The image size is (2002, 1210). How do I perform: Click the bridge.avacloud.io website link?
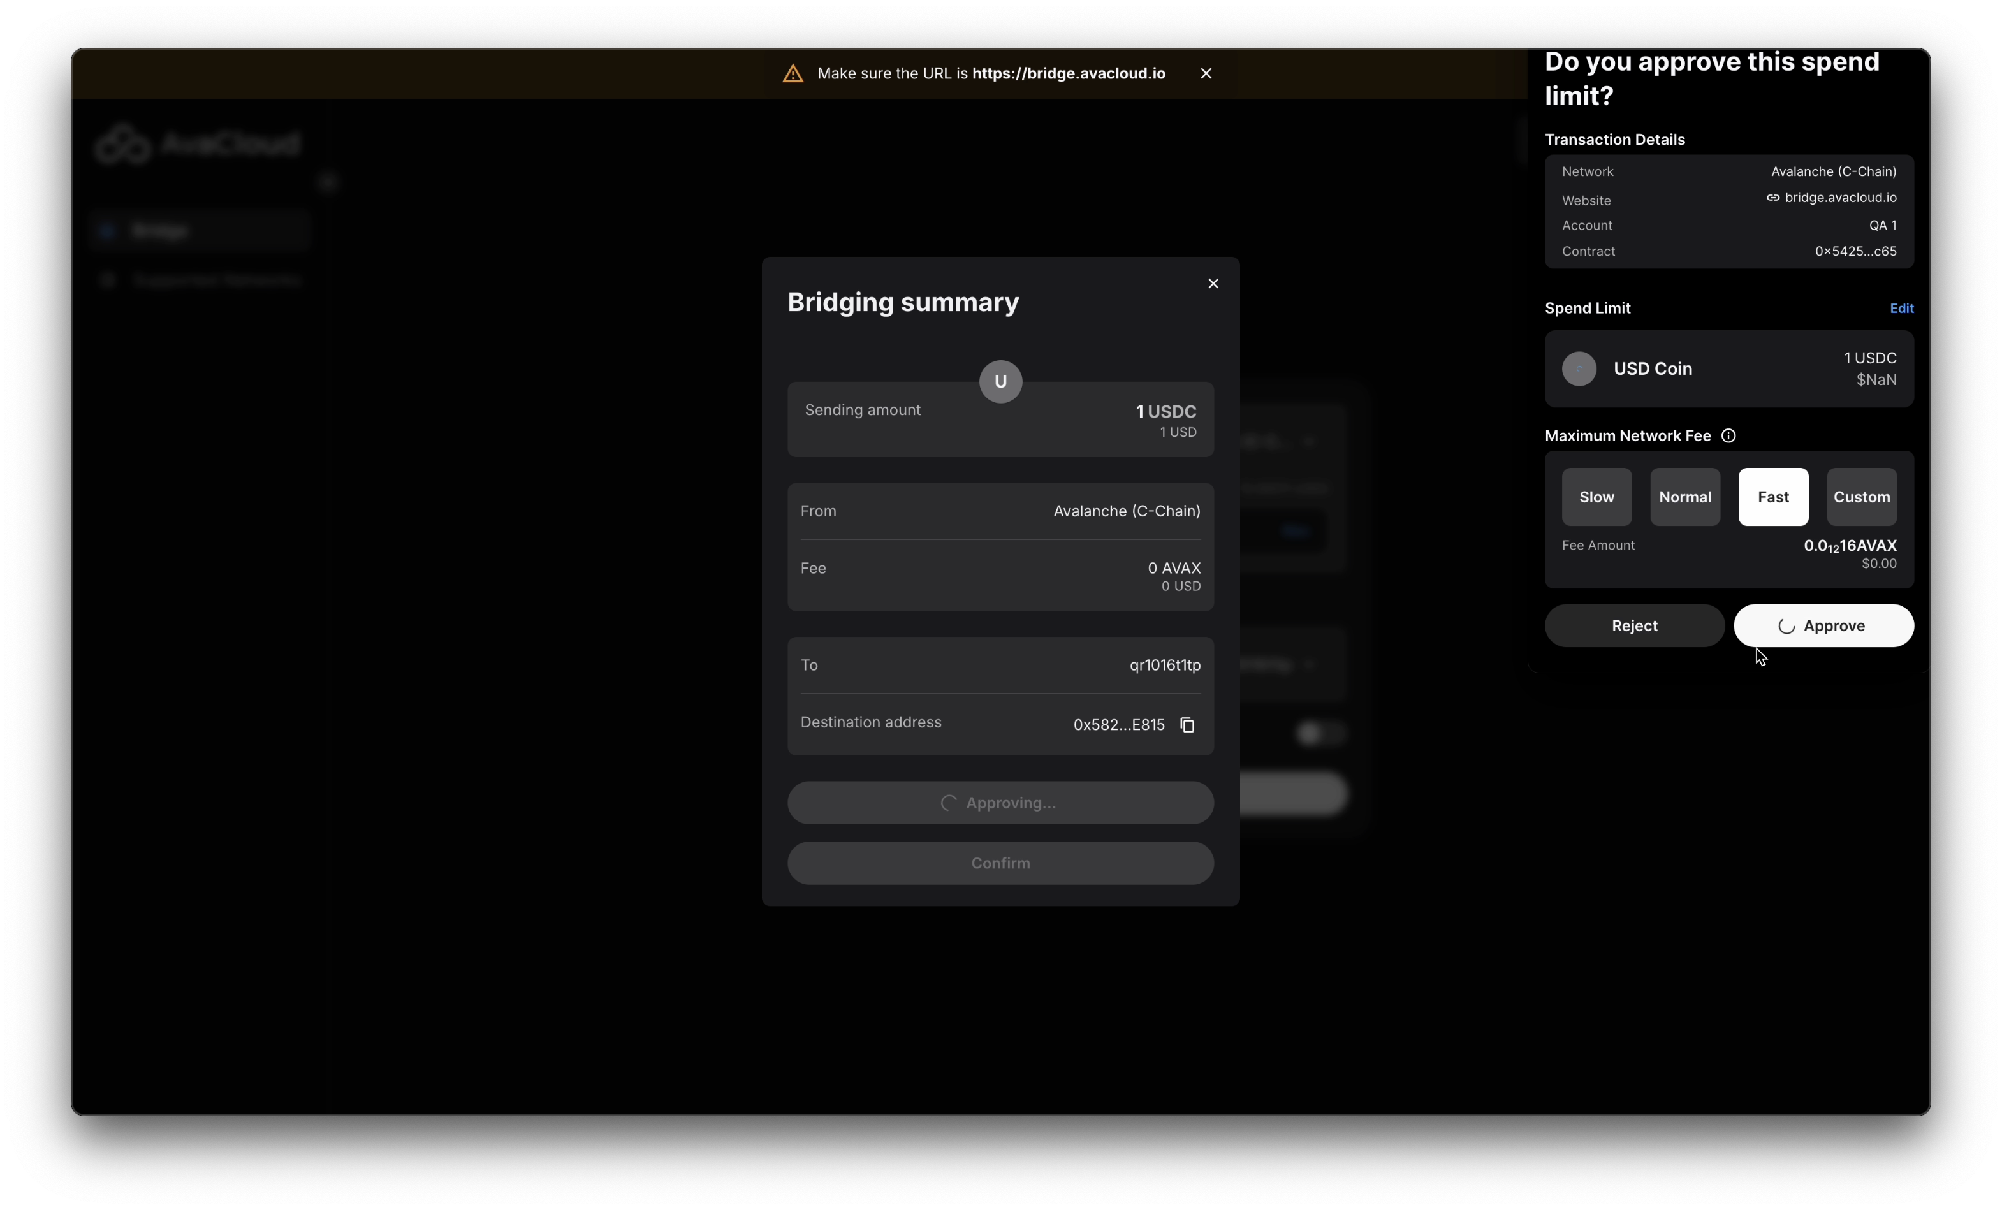point(1840,198)
